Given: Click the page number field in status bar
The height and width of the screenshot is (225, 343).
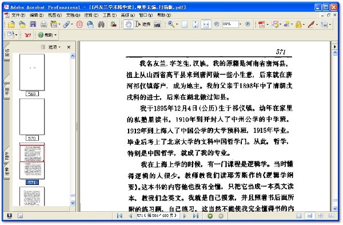Looking at the screenshot, I should pos(158,216).
